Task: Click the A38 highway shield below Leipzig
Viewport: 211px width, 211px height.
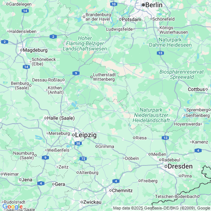Action: [x=78, y=143]
